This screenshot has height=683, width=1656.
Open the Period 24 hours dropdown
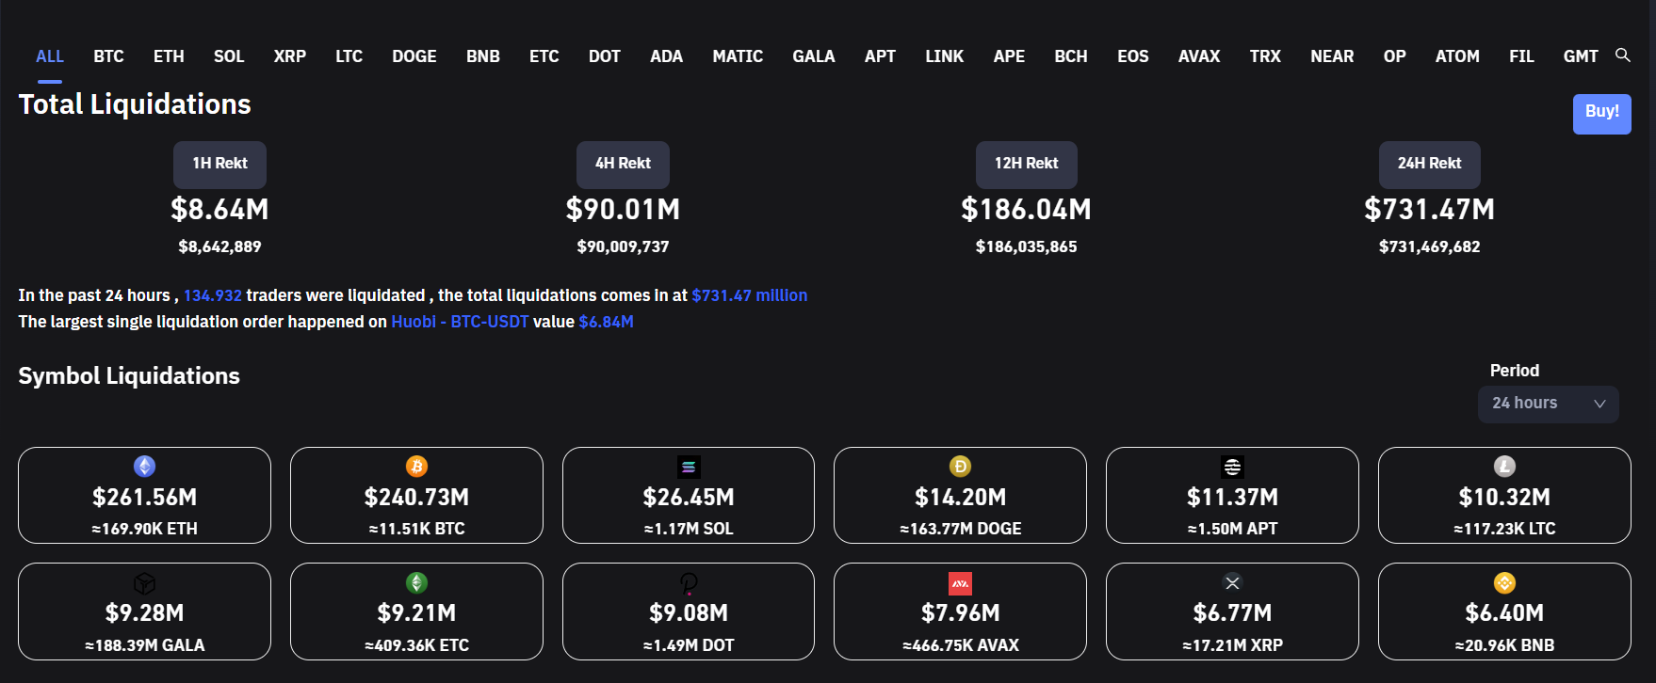[1547, 404]
